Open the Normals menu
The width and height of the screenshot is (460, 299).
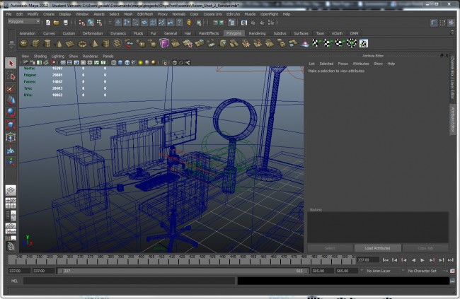pos(178,14)
